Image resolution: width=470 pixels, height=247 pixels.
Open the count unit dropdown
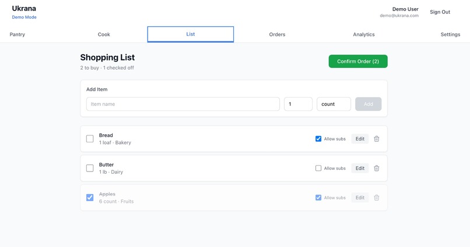[x=334, y=104]
